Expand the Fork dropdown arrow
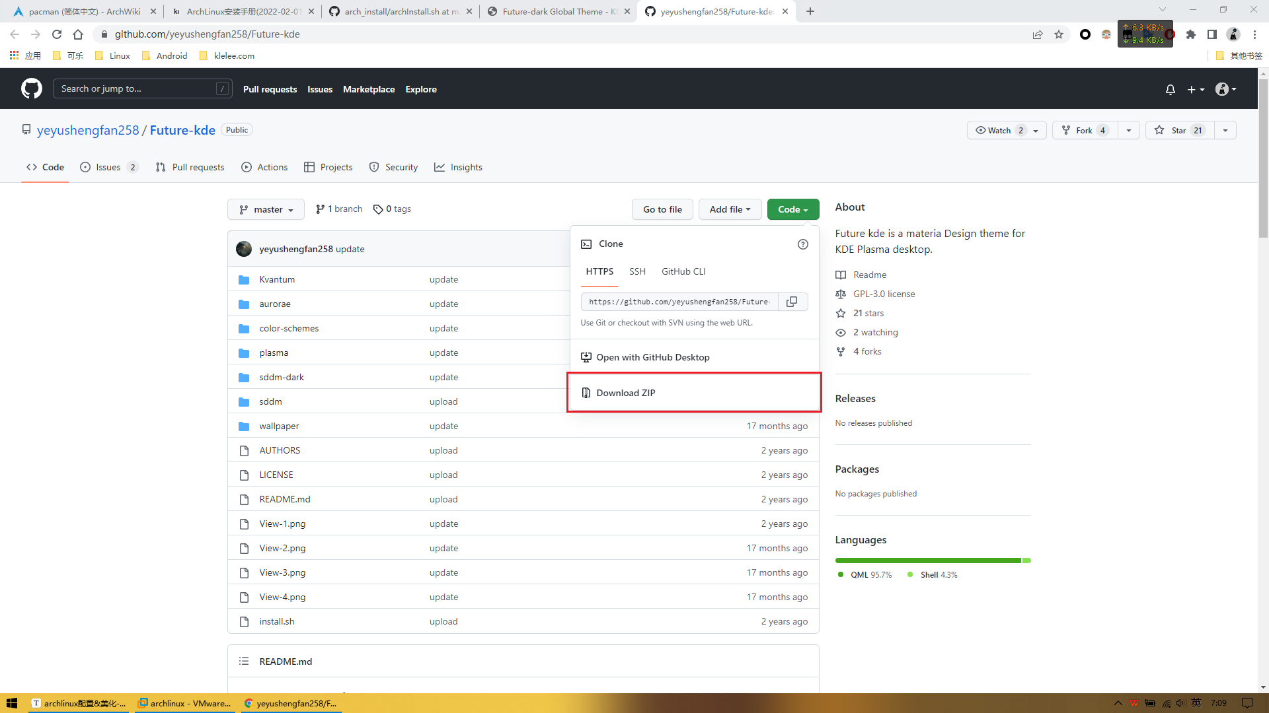 click(1128, 129)
